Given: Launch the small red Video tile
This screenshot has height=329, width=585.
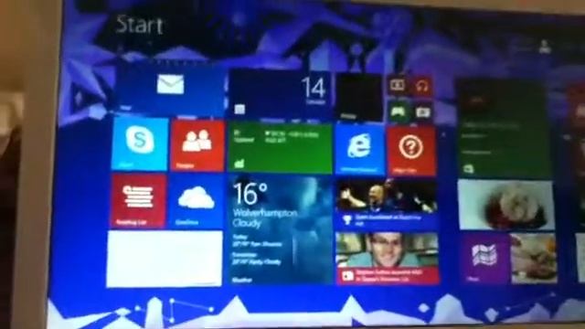Looking at the screenshot, I should pos(398,86).
